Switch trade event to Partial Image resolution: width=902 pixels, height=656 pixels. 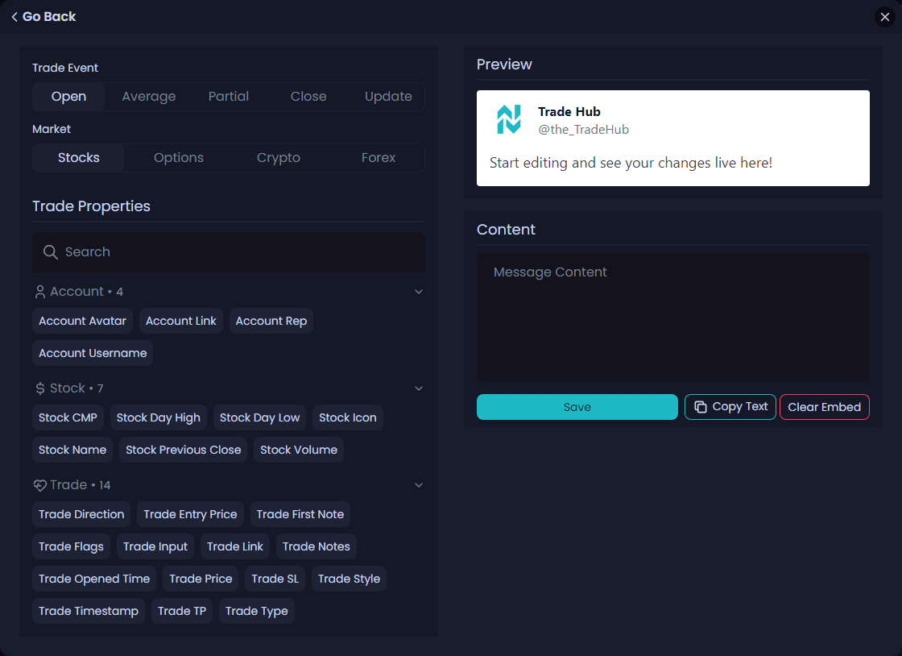(x=229, y=97)
